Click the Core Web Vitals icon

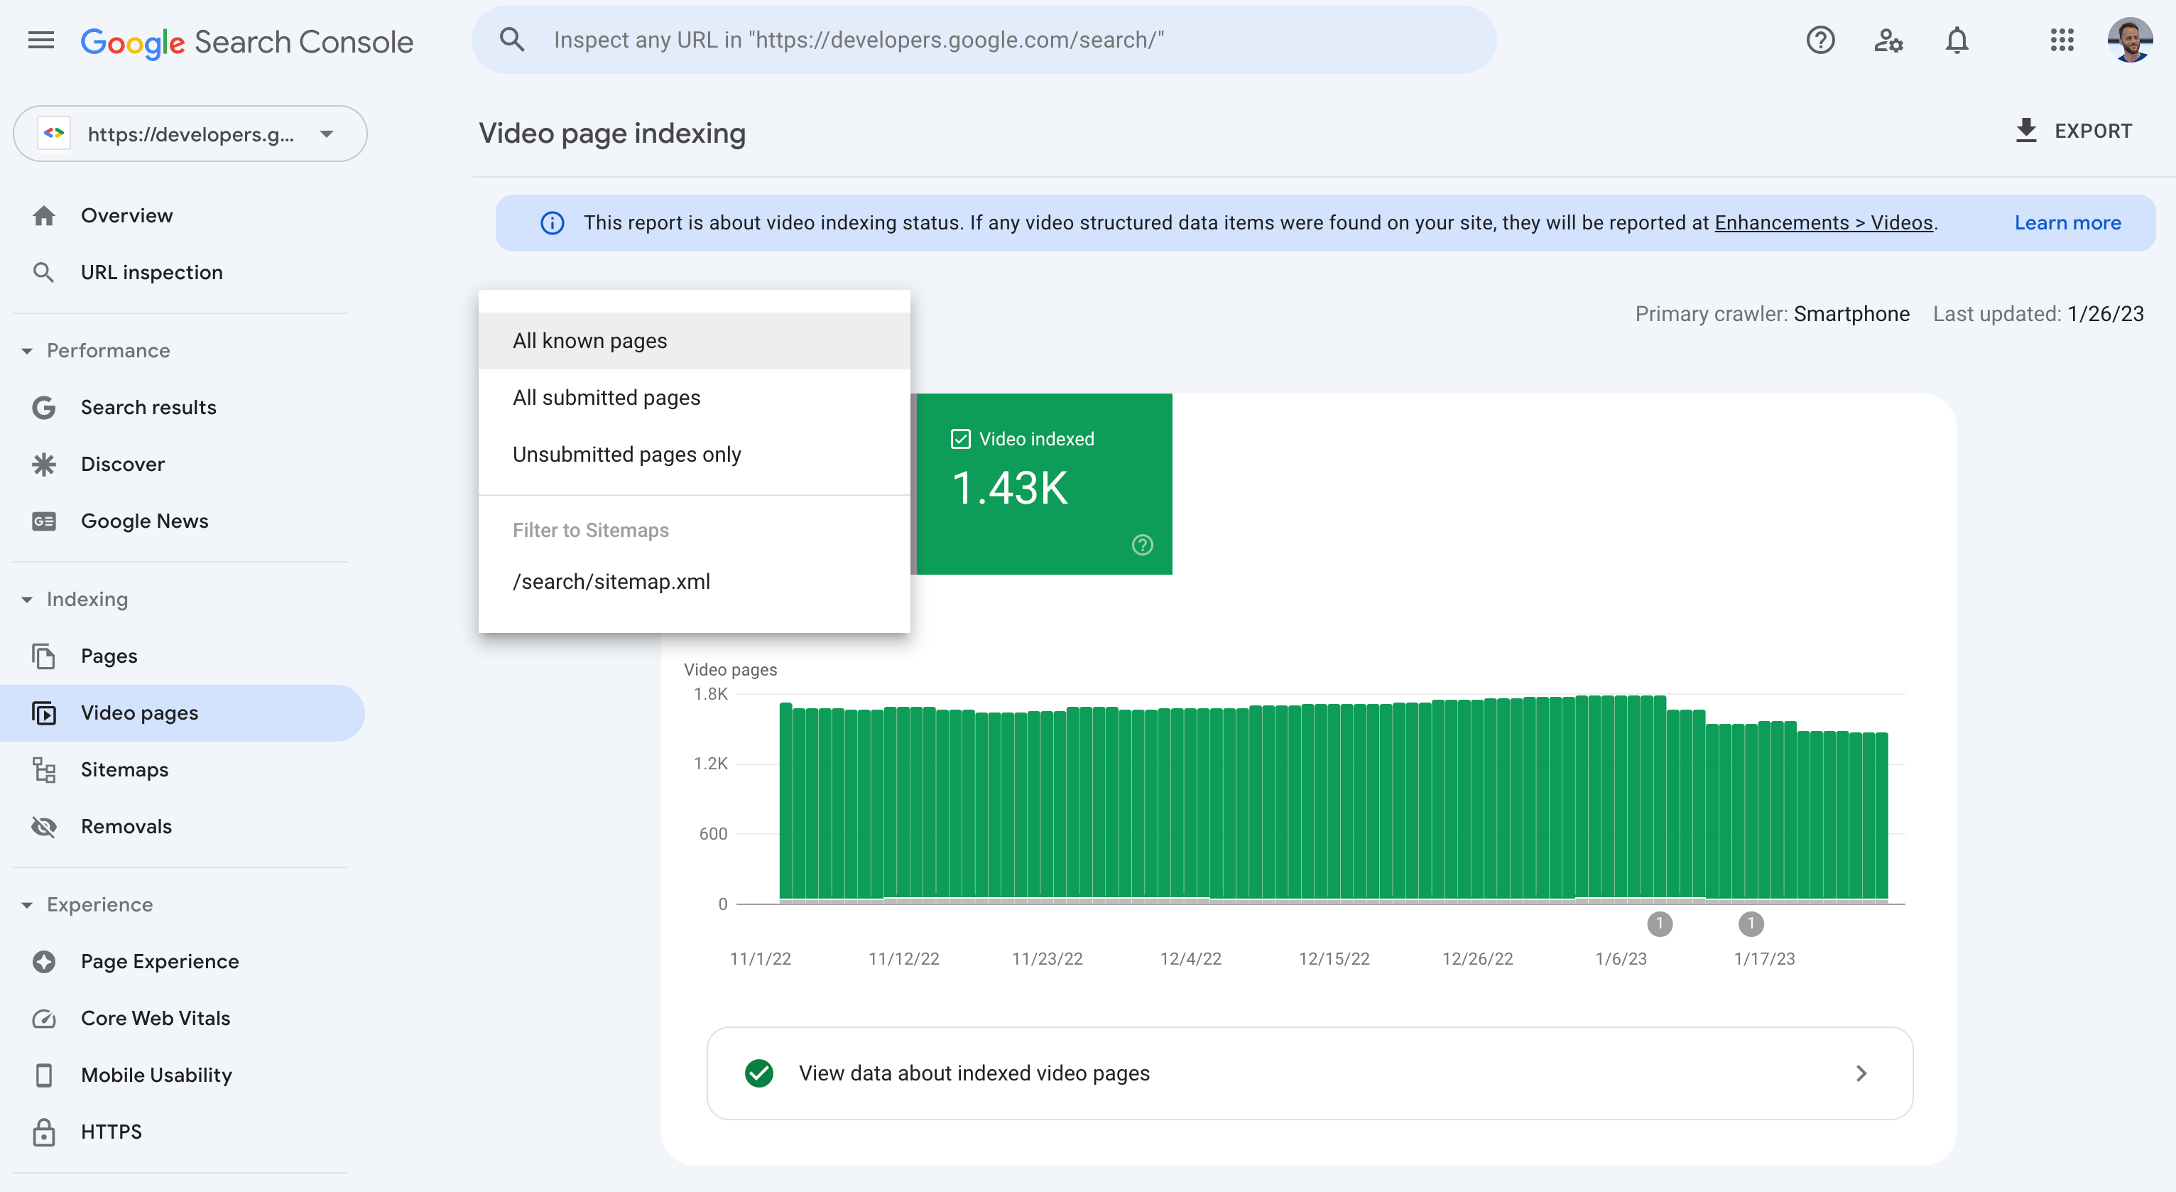[44, 1017]
